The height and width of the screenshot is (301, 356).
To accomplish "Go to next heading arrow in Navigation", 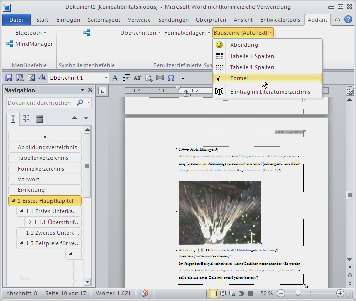I will click(x=86, y=118).
